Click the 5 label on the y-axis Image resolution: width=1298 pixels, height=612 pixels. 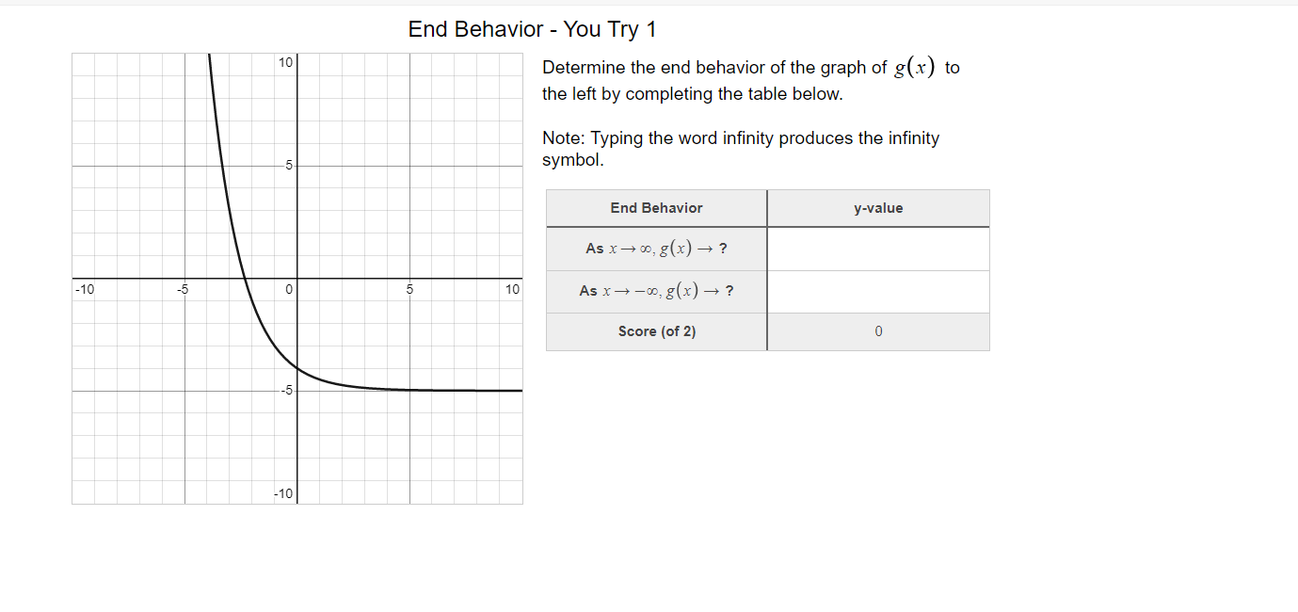coord(290,166)
